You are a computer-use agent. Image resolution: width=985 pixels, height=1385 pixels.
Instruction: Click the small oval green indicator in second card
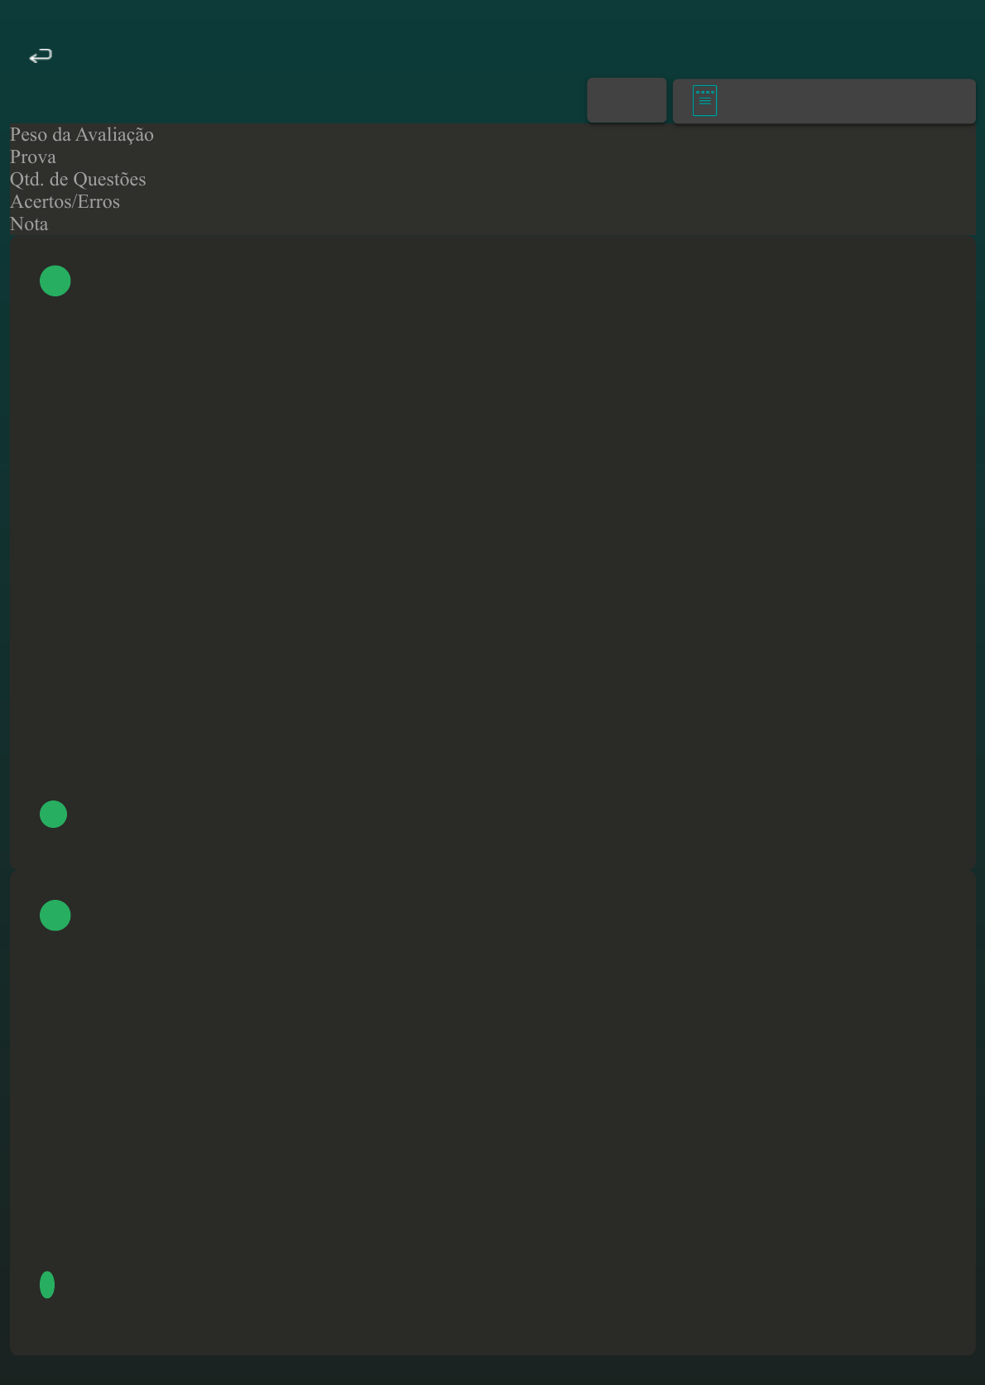pos(47,1284)
